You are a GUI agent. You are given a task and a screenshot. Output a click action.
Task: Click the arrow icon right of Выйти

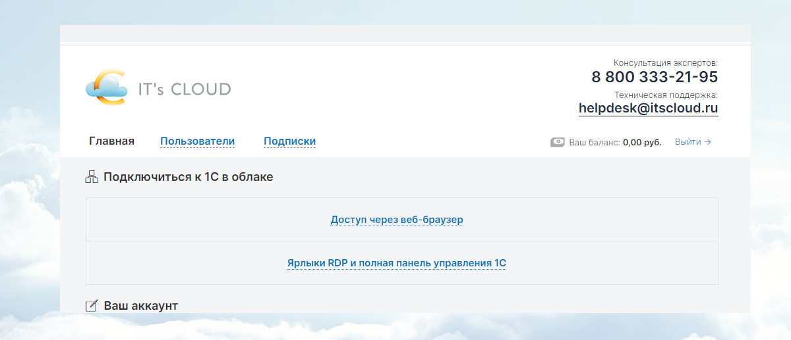[x=708, y=142]
